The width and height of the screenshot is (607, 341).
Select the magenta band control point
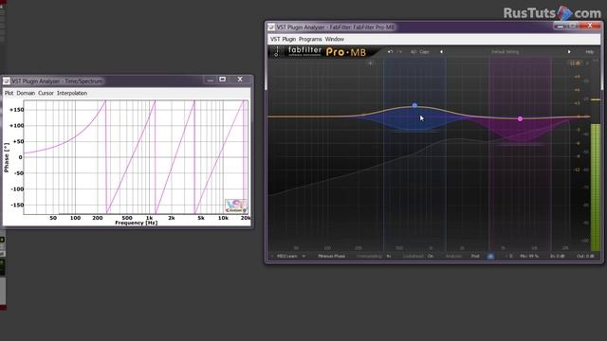pyautogui.click(x=521, y=118)
